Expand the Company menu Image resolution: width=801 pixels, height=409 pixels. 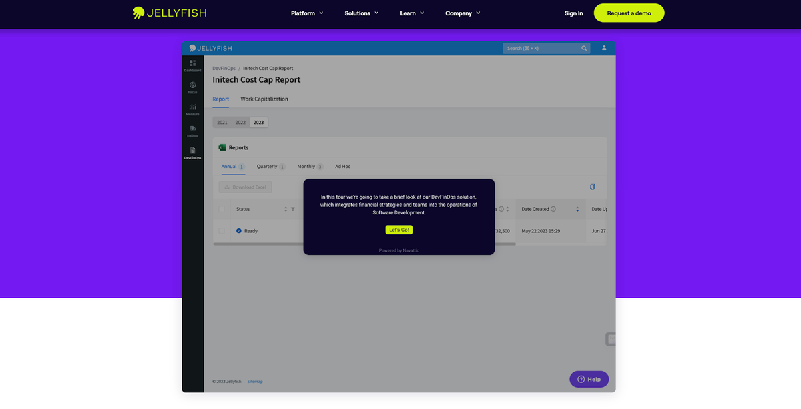coord(463,13)
